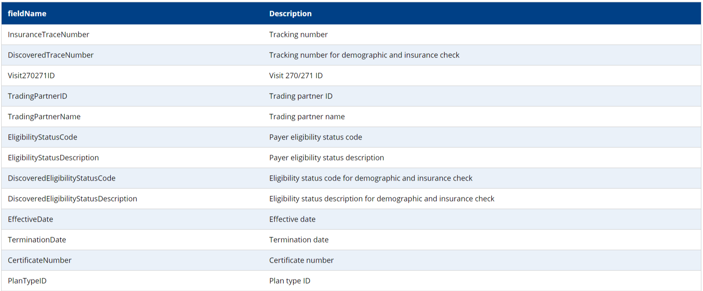Click the "Termination date" description cell

click(299, 240)
